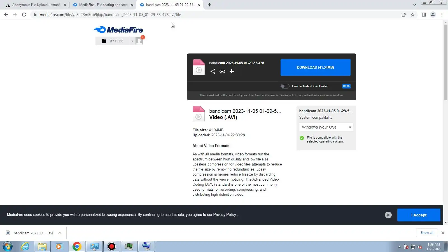Click the Show all downloads button
This screenshot has width=448, height=252.
(x=427, y=233)
